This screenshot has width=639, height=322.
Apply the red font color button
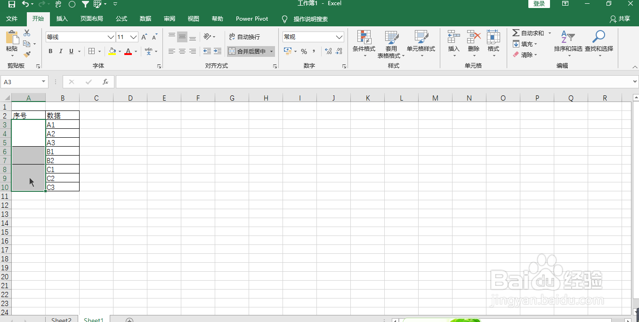[128, 51]
